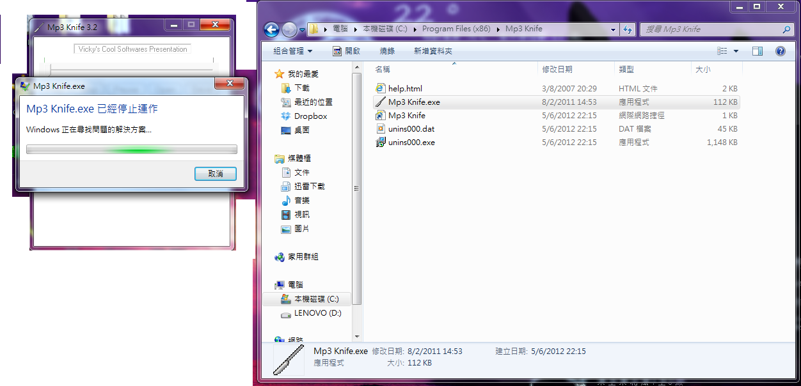Screen dimensions: 801x386
Task: Go to 下載 in favorites
Action: [301, 88]
